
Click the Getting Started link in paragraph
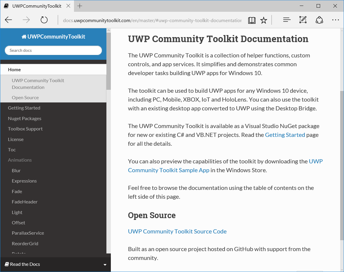click(285, 135)
